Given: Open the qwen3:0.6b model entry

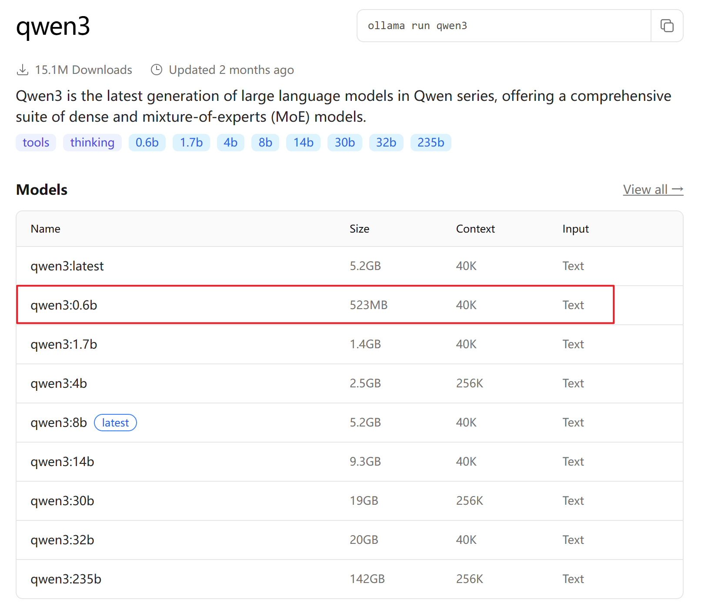Looking at the screenshot, I should pyautogui.click(x=64, y=305).
